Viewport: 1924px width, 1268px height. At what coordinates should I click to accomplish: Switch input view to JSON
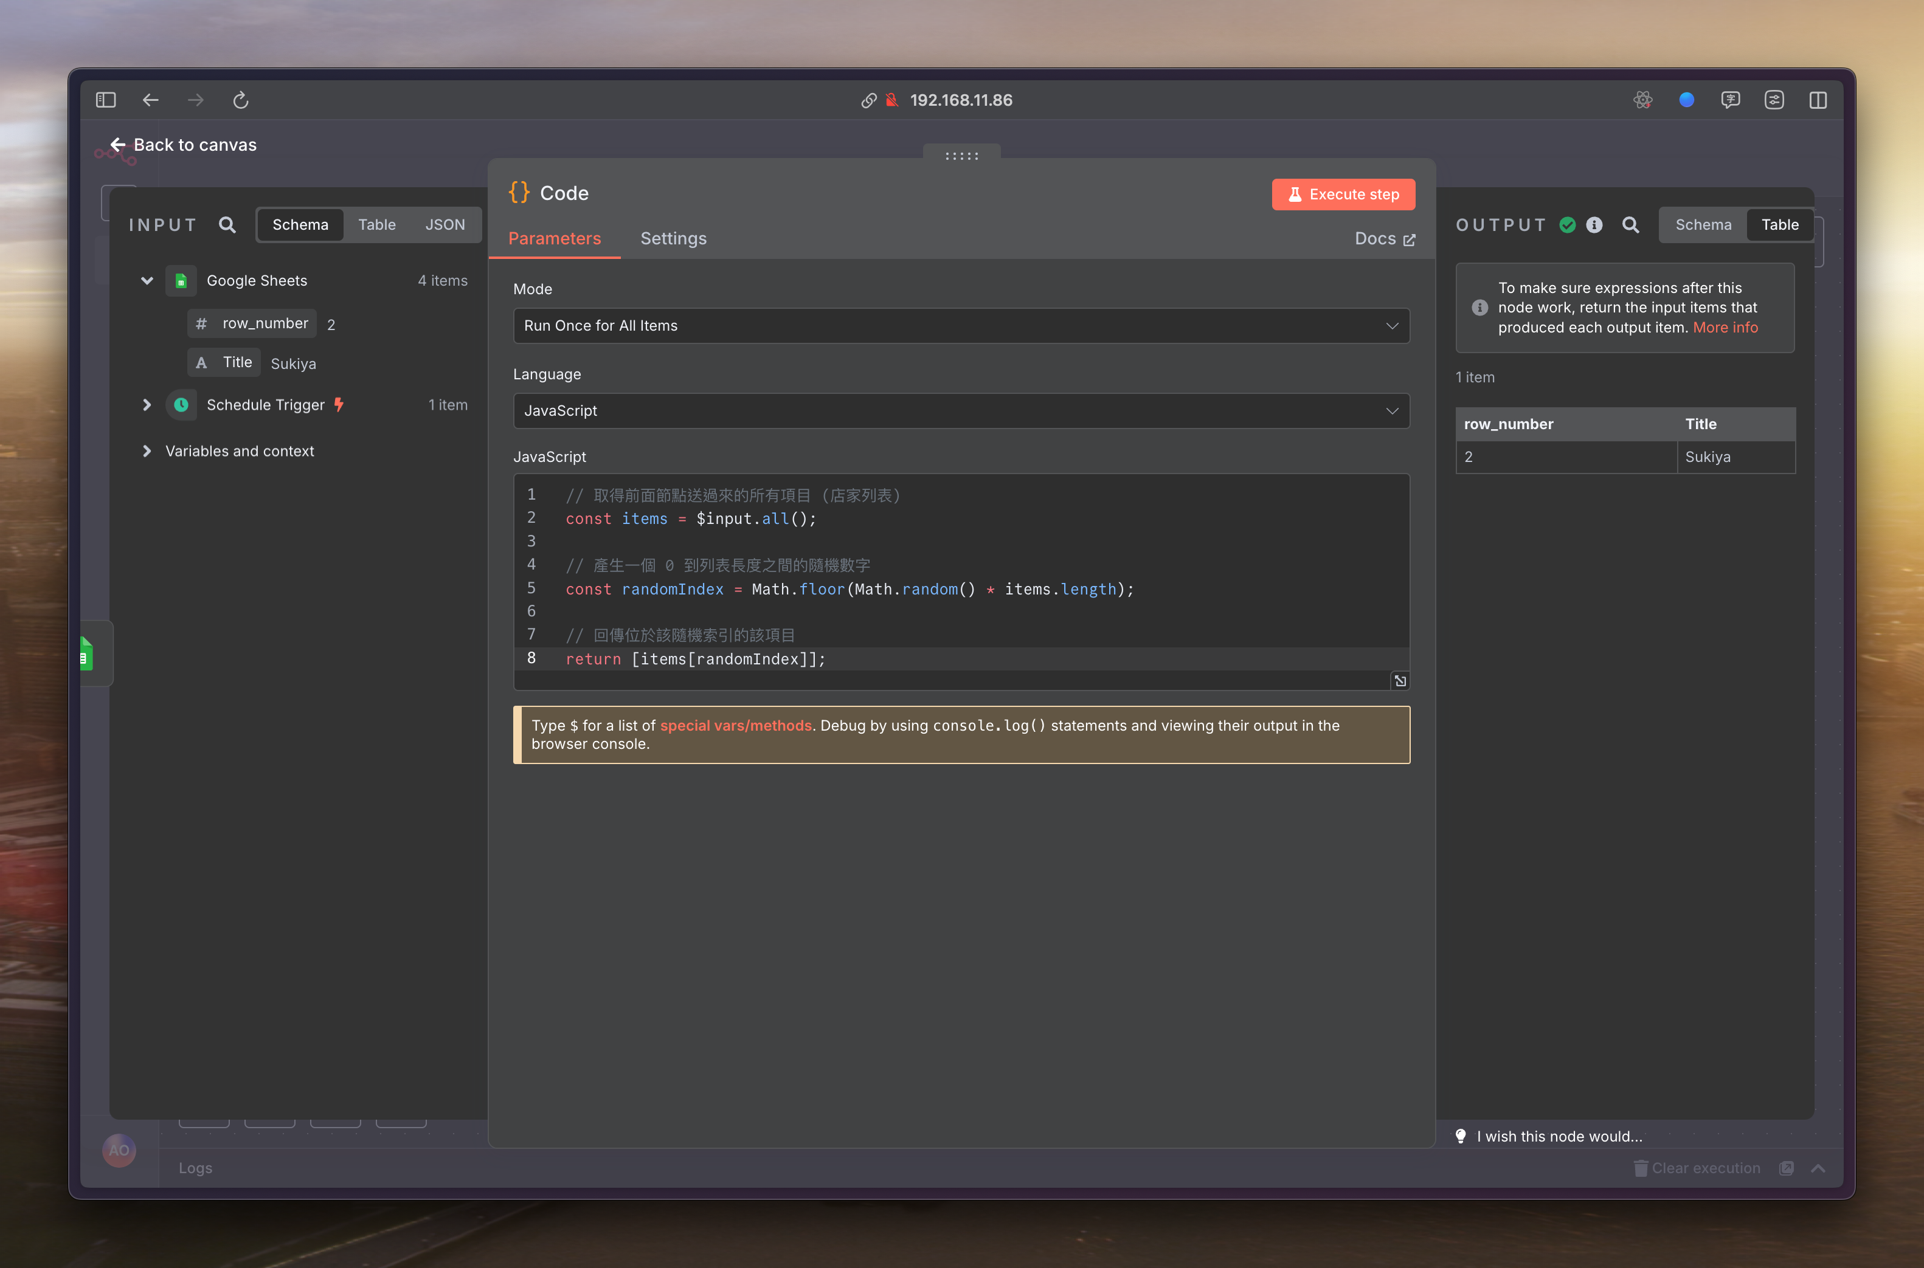click(x=445, y=225)
